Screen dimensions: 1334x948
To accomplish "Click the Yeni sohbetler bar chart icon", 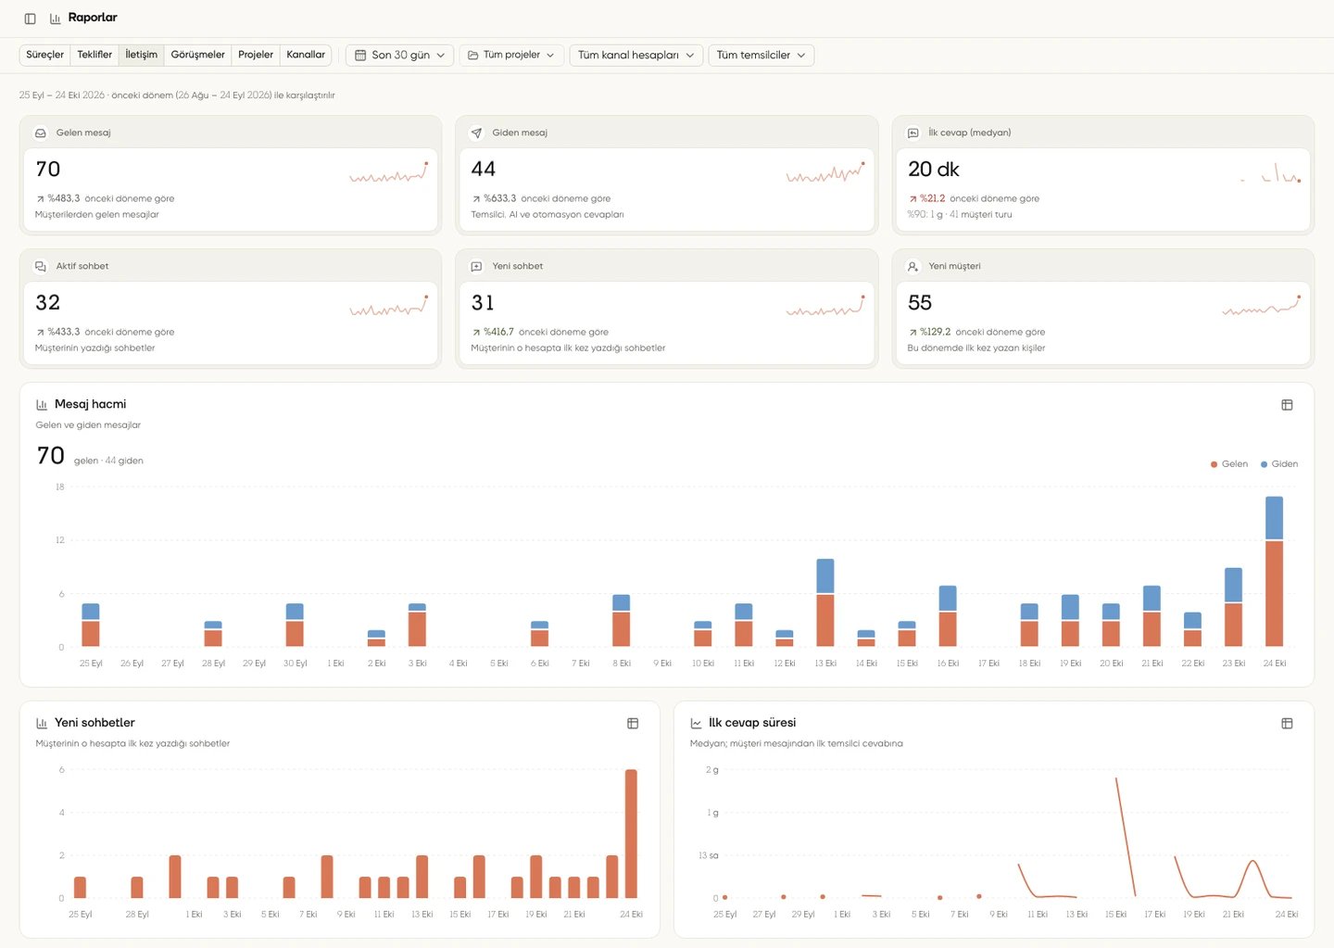I will pos(42,724).
